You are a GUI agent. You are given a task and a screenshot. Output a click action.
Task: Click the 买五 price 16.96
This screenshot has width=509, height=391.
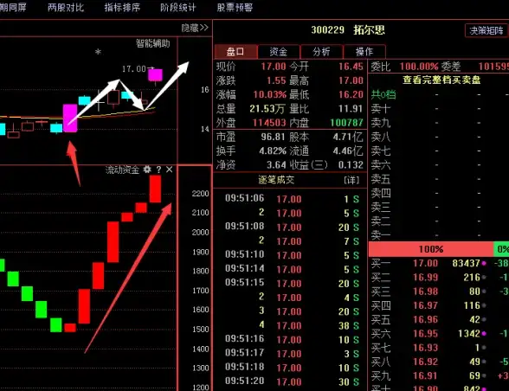point(425,319)
